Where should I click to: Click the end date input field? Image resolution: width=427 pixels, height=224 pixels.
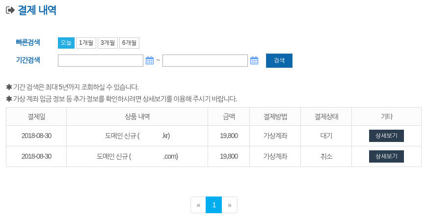click(205, 60)
